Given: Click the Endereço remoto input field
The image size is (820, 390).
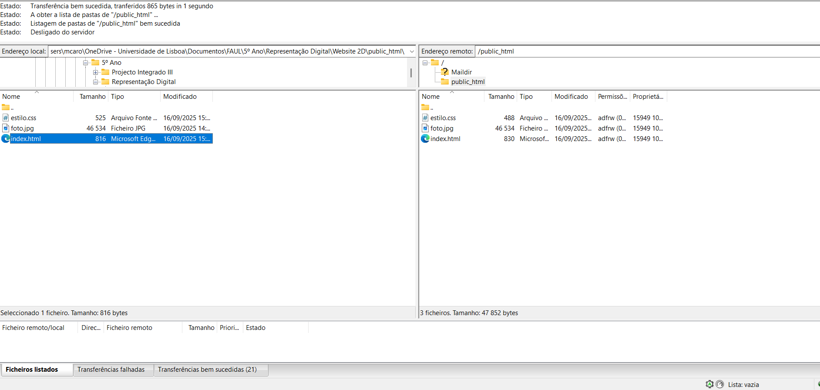Looking at the screenshot, I should (x=644, y=51).
